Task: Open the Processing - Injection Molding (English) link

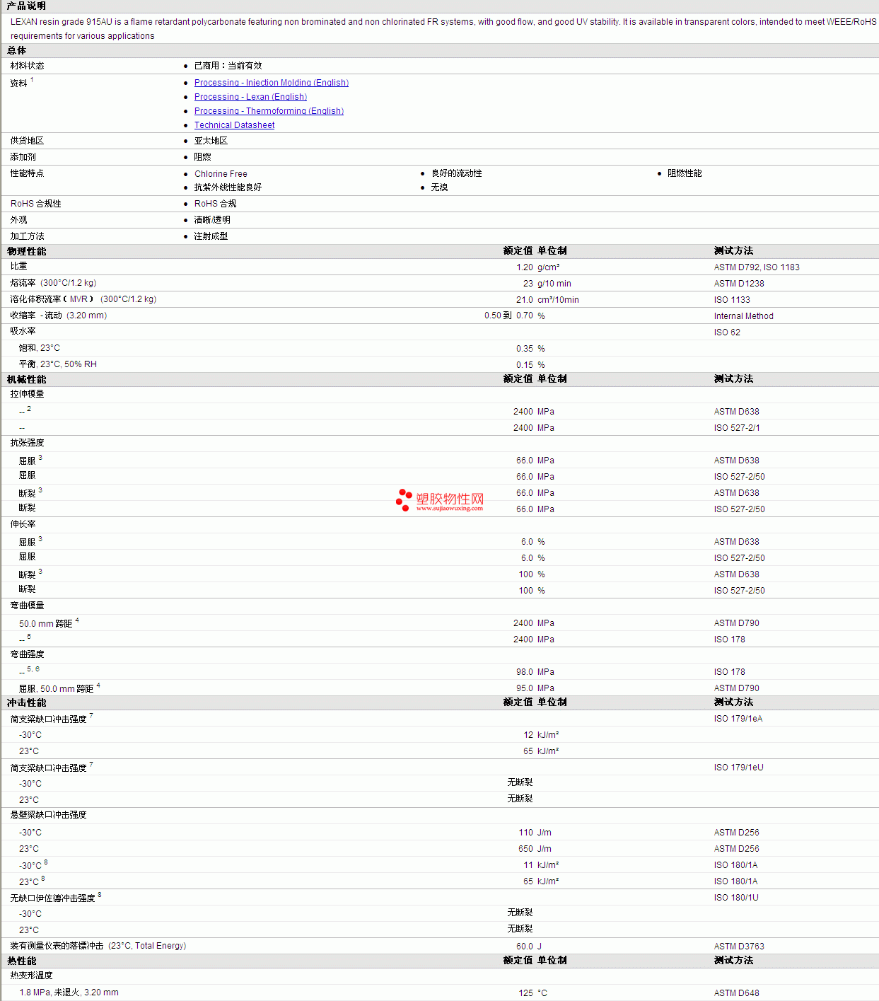Action: coord(272,83)
